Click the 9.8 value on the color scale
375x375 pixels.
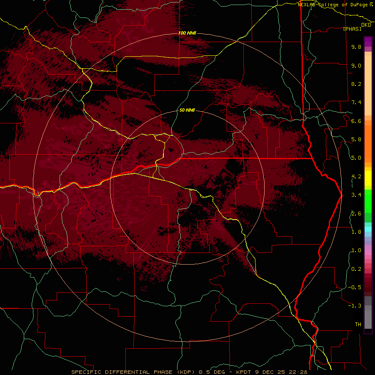(x=356, y=47)
